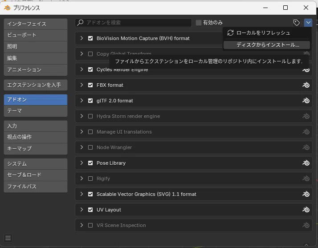Expand the Scalable Vector Graphics row
Image resolution: width=318 pixels, height=248 pixels.
click(82, 194)
